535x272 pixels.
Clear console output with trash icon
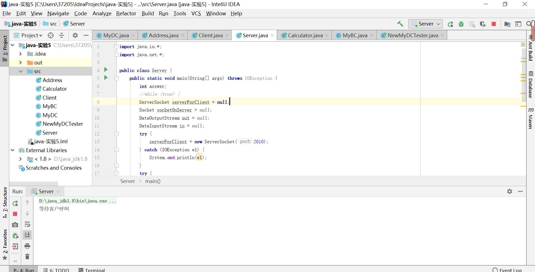pyautogui.click(x=27, y=256)
